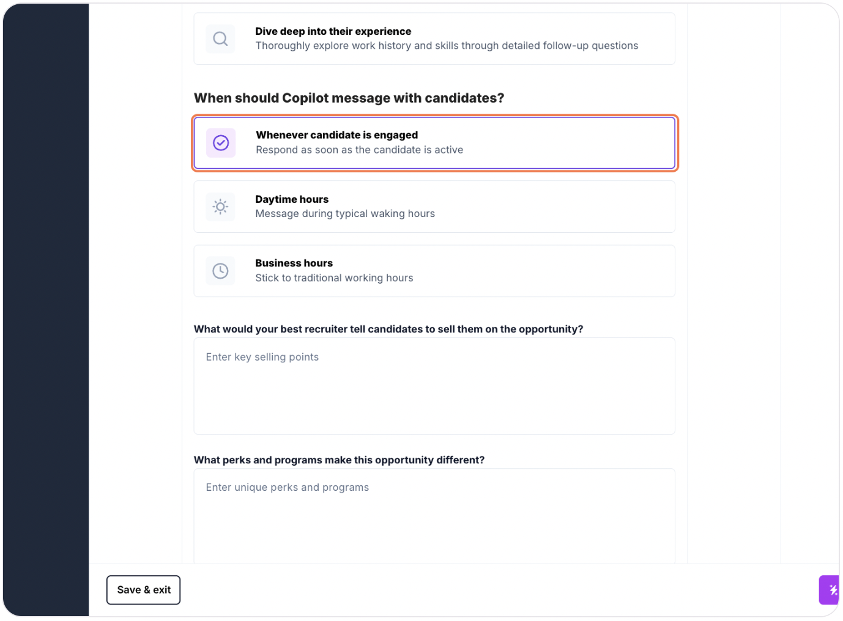Select the Whenever candidate is engaged option
Viewport: 843px width, 621px height.
(434, 143)
